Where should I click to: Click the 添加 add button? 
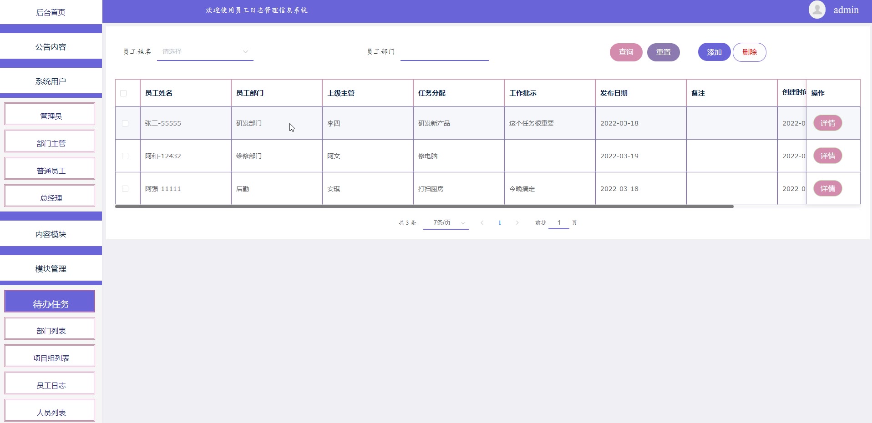tap(715, 52)
